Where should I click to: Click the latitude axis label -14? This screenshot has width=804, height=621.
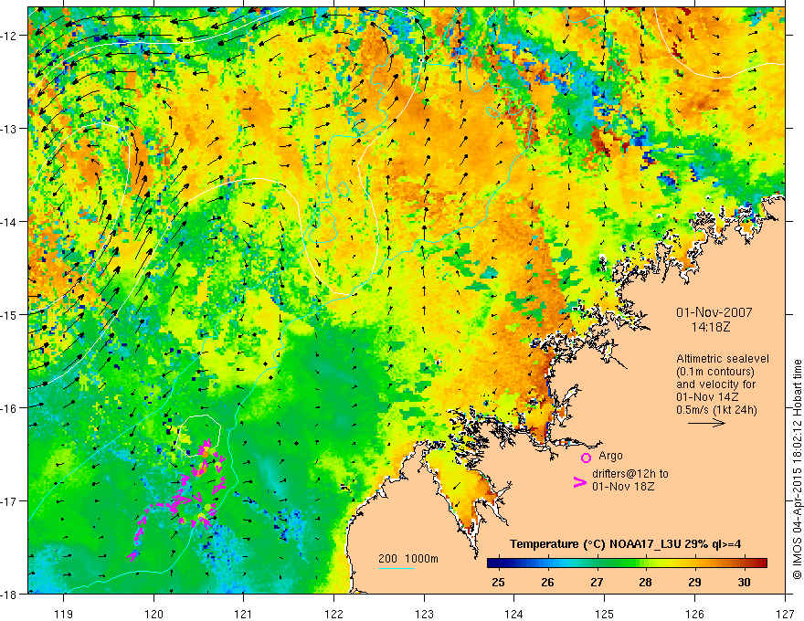click(9, 222)
